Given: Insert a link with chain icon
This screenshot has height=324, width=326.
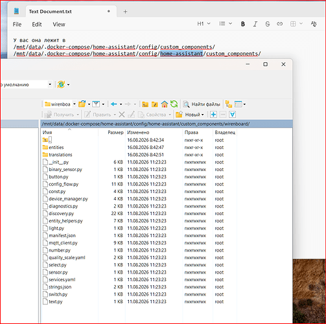Looking at the screenshot, I should point(280,24).
